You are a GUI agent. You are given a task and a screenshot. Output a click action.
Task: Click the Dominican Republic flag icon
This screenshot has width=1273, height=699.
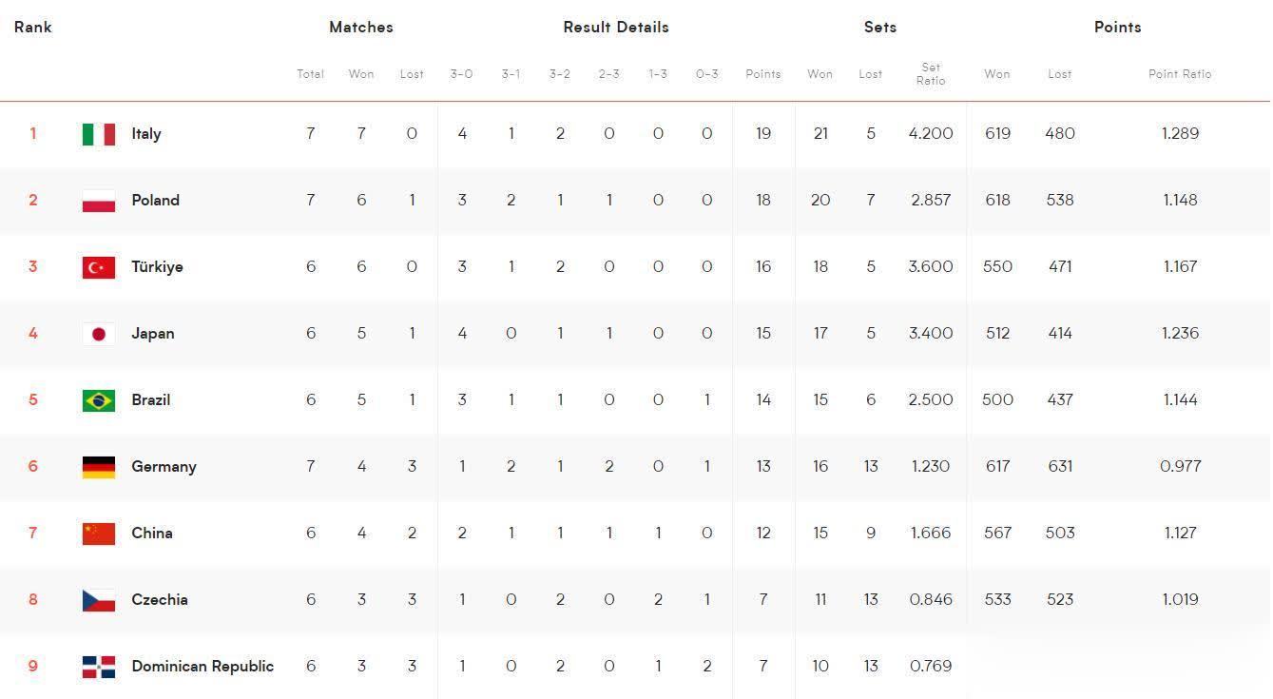[x=99, y=667]
